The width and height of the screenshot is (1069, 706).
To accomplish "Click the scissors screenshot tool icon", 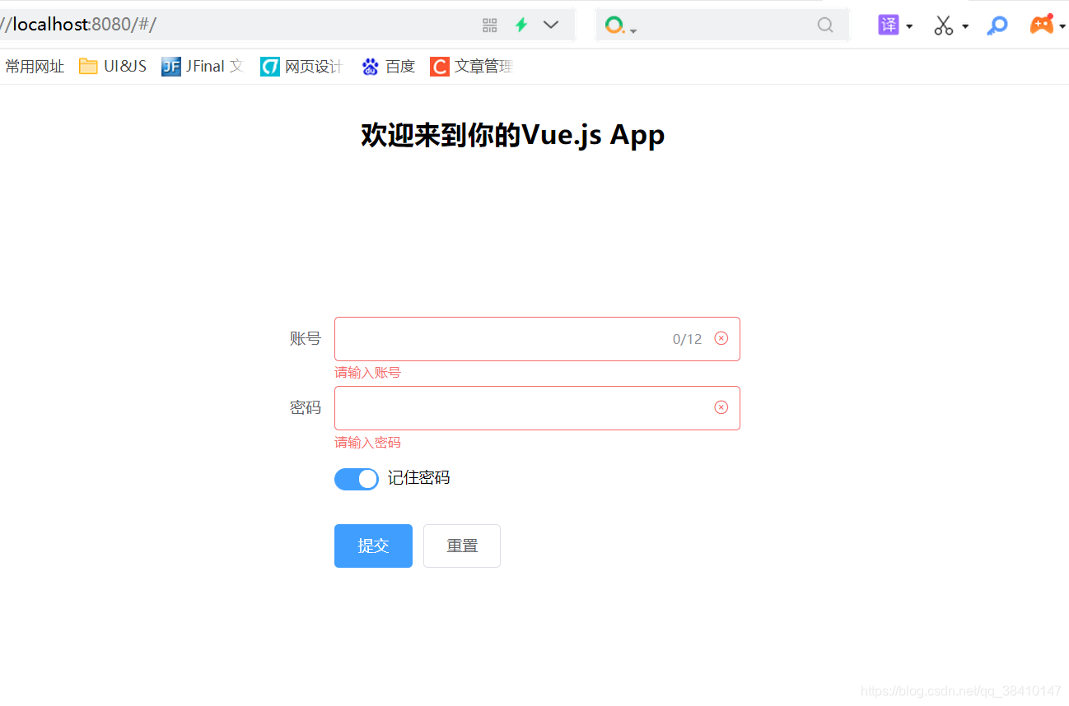I will [x=944, y=26].
